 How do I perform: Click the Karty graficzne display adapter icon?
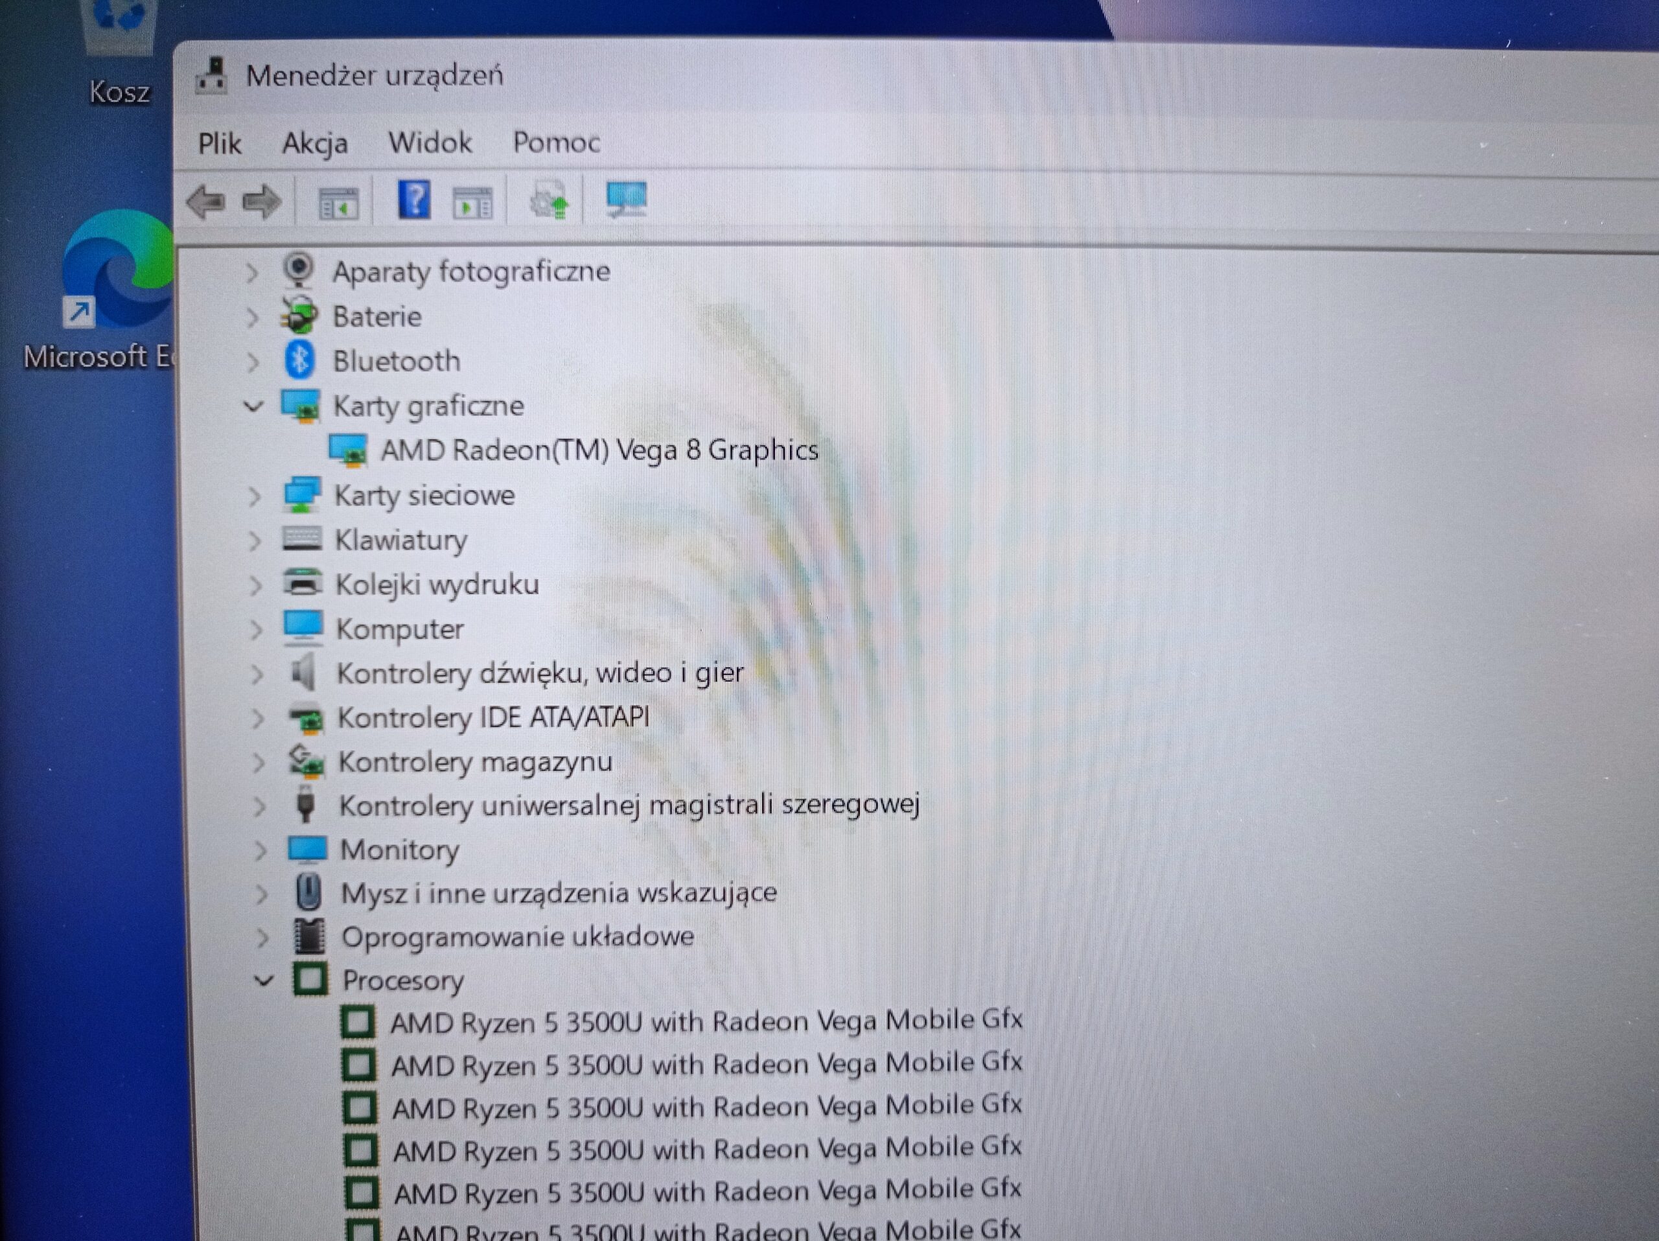pos(301,406)
